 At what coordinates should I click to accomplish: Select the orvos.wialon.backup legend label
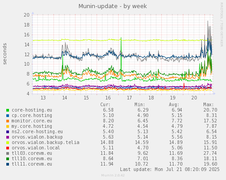click(x=37, y=137)
